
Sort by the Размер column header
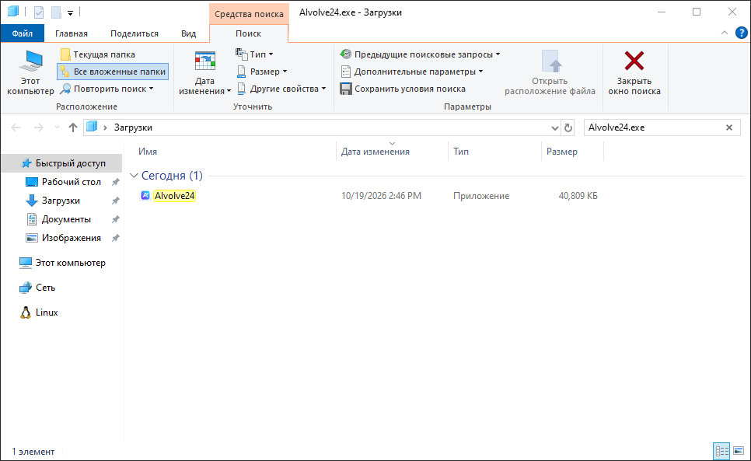(x=562, y=152)
